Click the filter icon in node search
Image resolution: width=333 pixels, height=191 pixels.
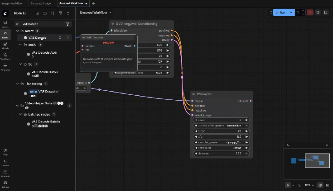tap(68, 24)
